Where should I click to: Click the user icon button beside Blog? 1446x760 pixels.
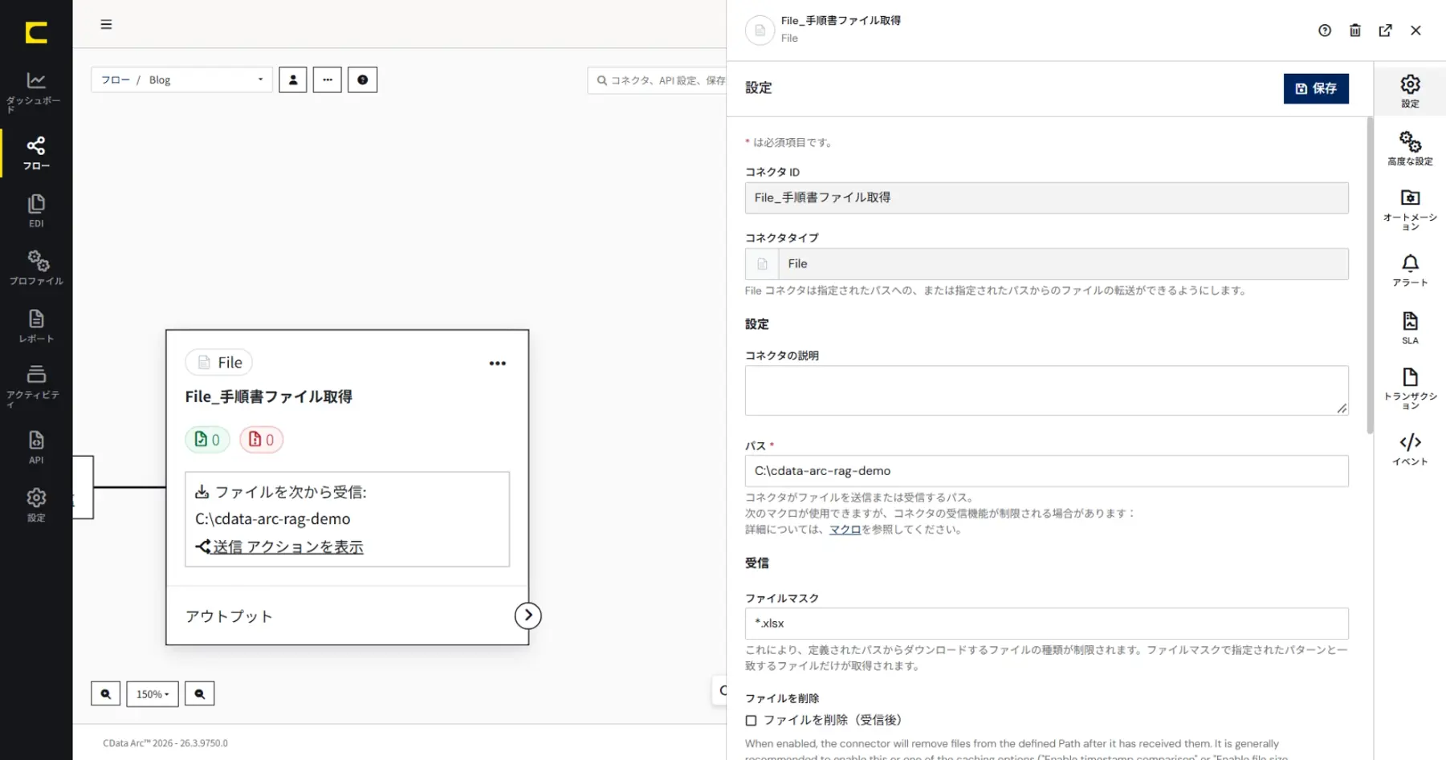click(x=293, y=79)
